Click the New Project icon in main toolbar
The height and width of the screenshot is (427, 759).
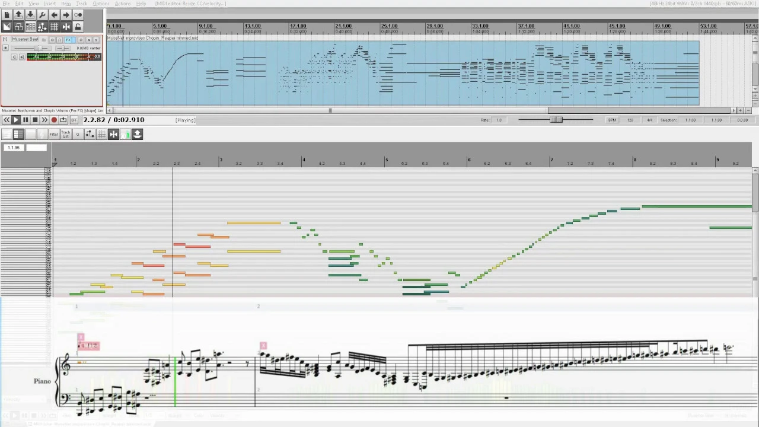(x=7, y=14)
